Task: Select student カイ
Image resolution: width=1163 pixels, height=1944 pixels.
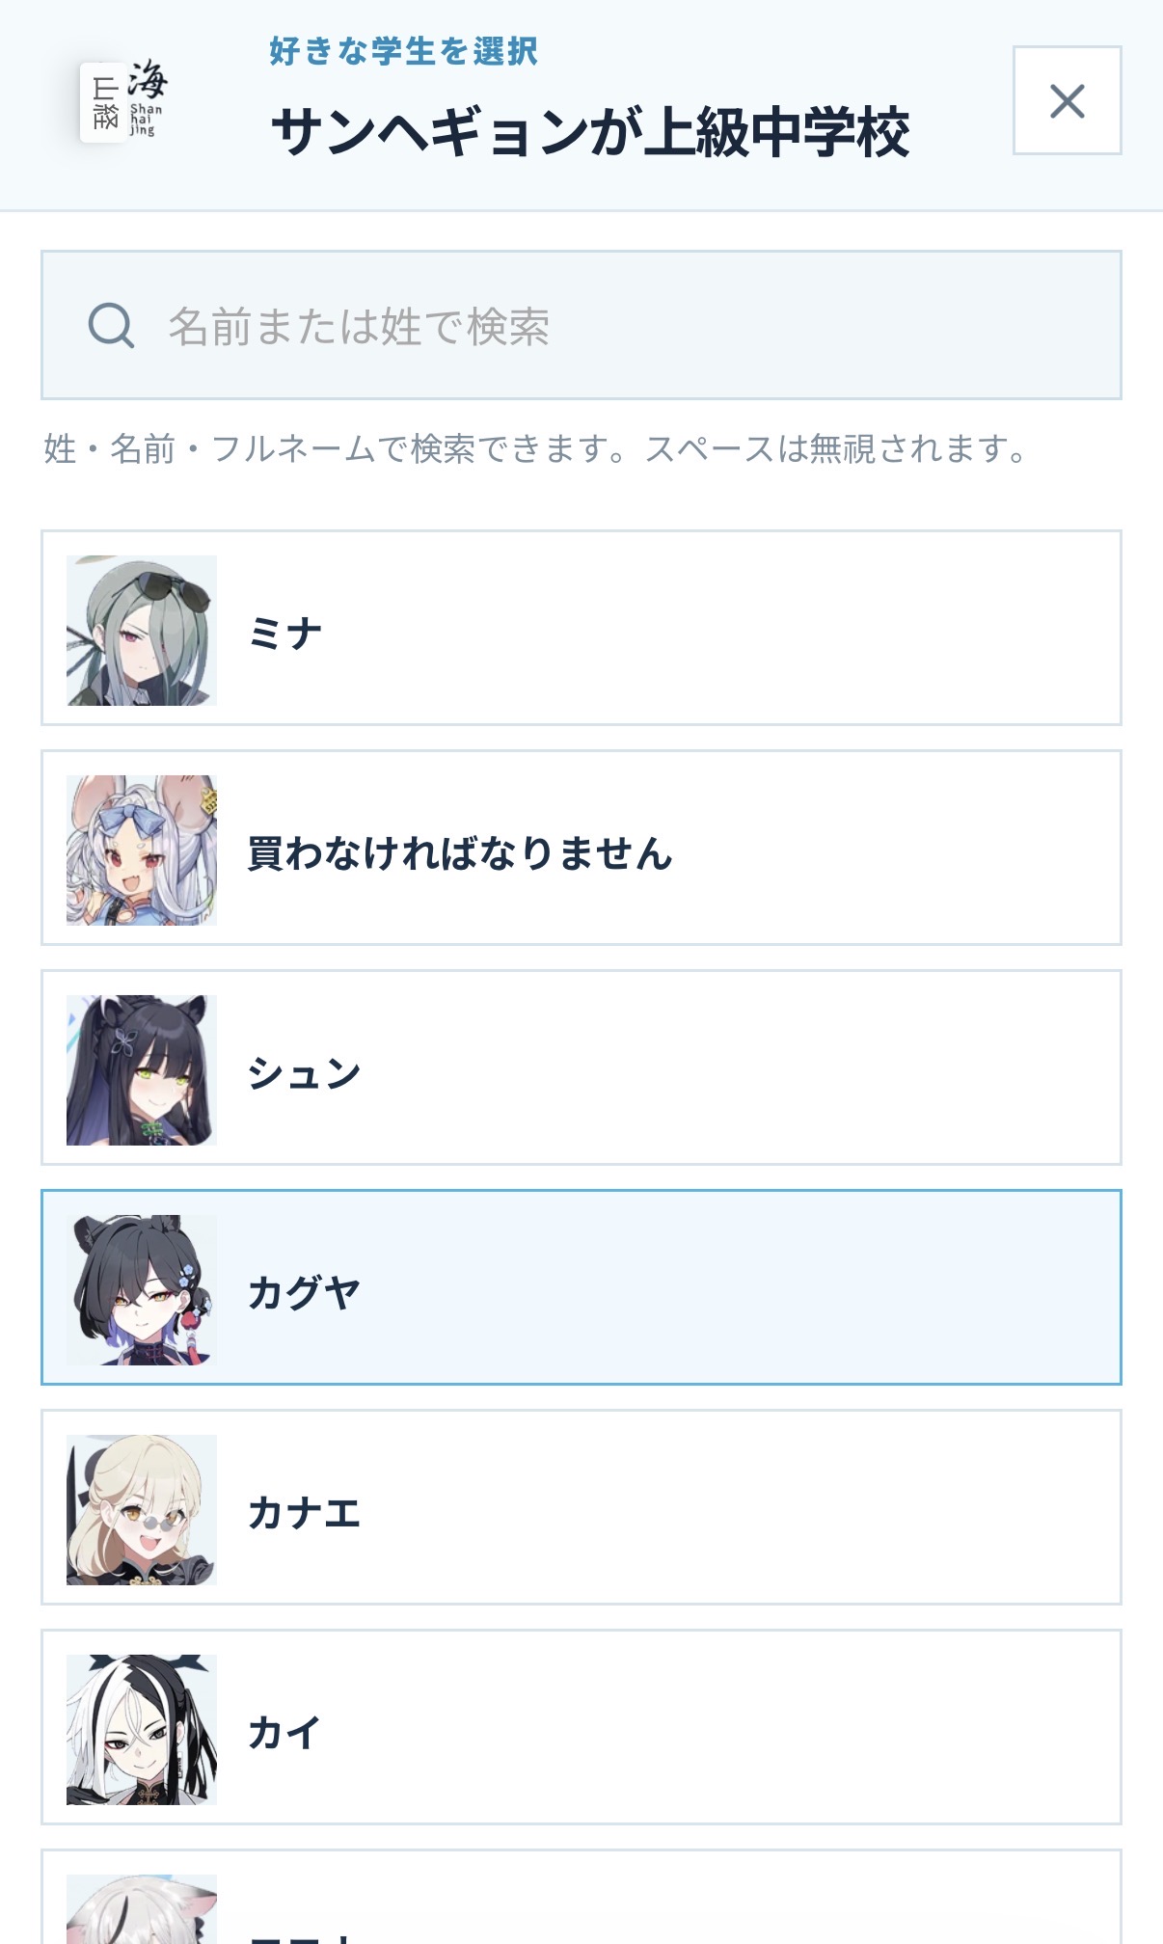Action: pyautogui.click(x=581, y=1727)
